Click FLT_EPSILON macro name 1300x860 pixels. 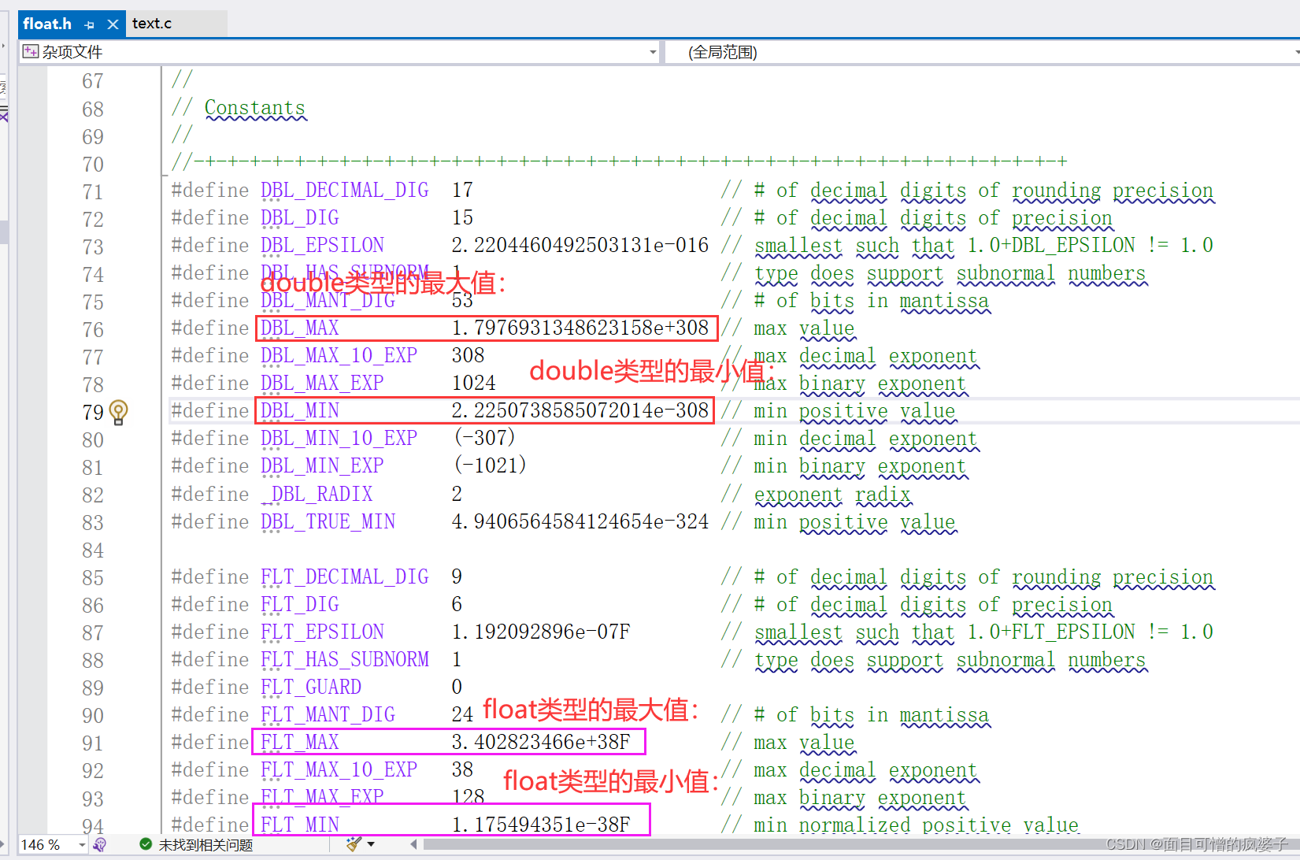[323, 632]
